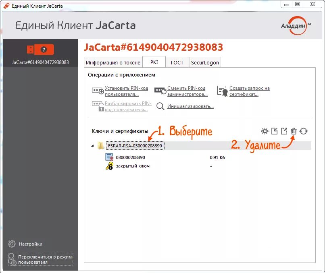Click the import certificate icon
325x273 pixels.
point(275,131)
